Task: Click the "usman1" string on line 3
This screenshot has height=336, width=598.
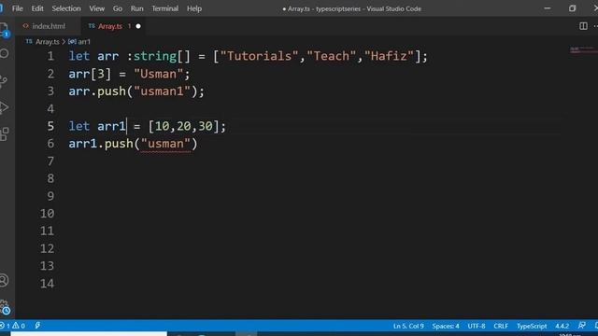Action: (x=162, y=91)
